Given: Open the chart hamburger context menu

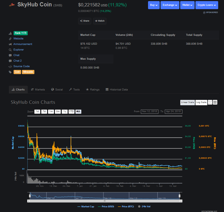Looking at the screenshot, I should coord(215,102).
